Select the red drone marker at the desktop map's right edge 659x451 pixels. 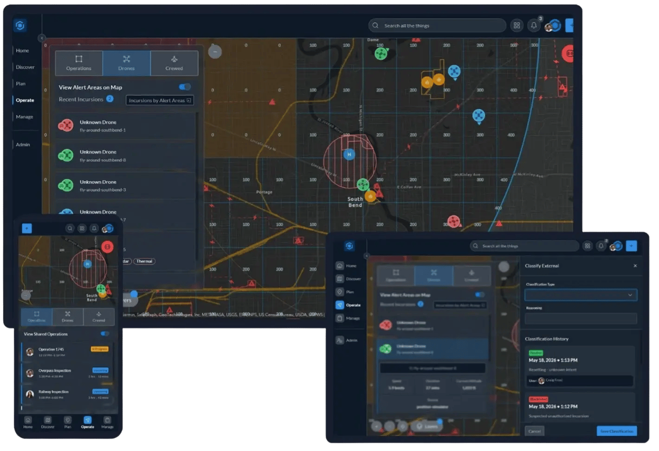coord(568,53)
